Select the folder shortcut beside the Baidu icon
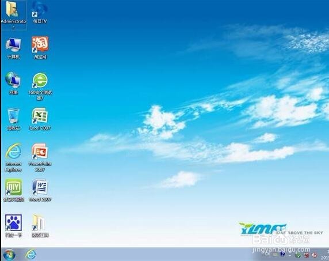The image size is (329, 261). click(x=40, y=226)
